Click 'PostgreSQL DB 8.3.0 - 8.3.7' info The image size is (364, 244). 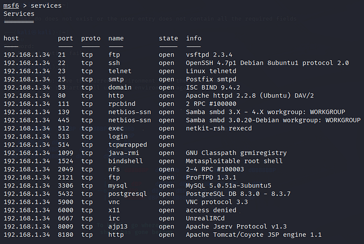[238, 194]
